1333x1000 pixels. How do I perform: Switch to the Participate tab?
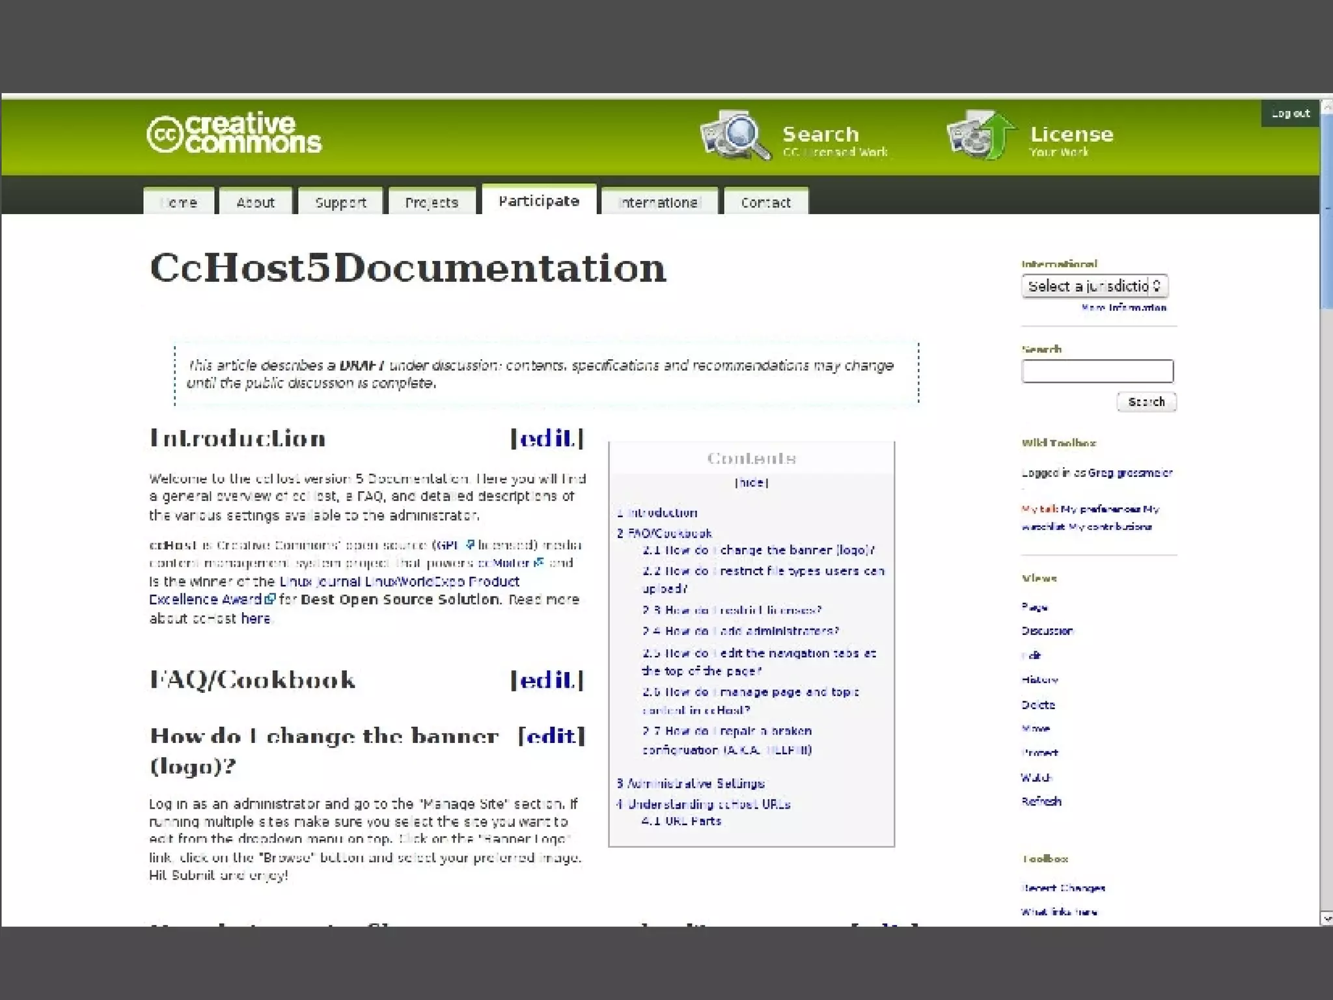tap(539, 201)
